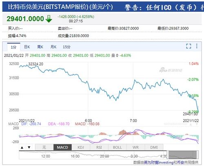Select the 无 indicator option

click(x=44, y=147)
